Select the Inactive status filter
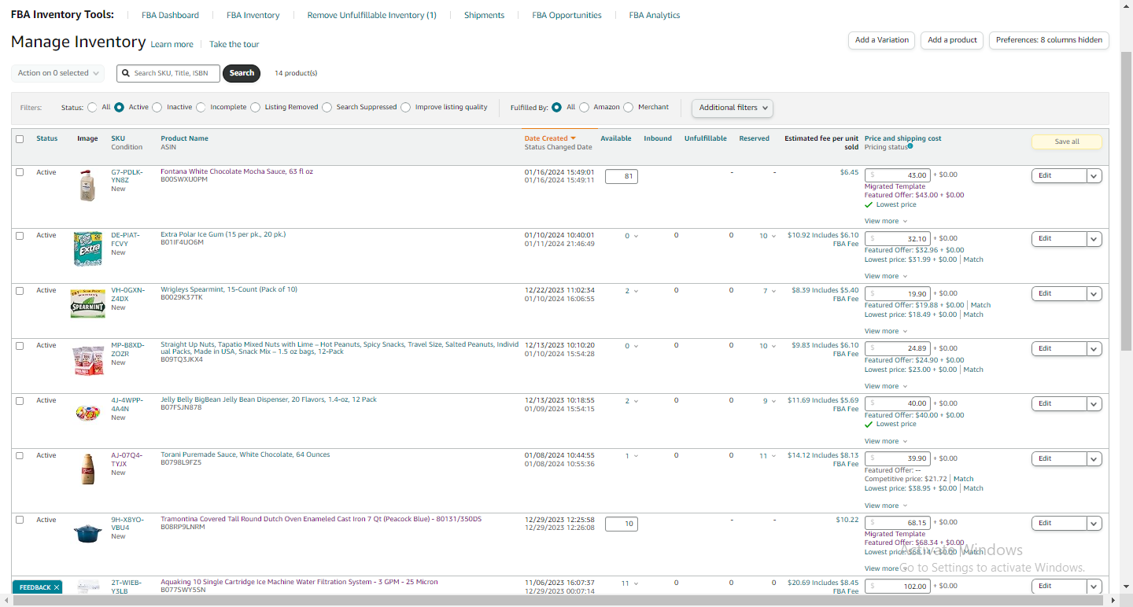This screenshot has width=1133, height=607. [x=157, y=107]
